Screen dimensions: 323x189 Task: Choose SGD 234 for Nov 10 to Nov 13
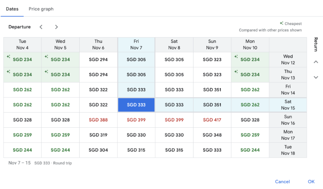tap(250, 75)
